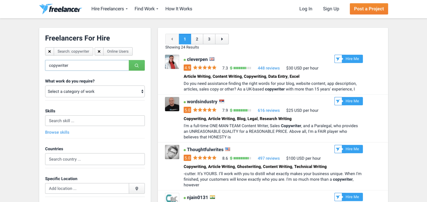Click cleverpen's skills list line
427x202 pixels.
point(242,76)
